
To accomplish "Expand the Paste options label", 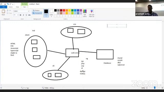I will [3, 15].
